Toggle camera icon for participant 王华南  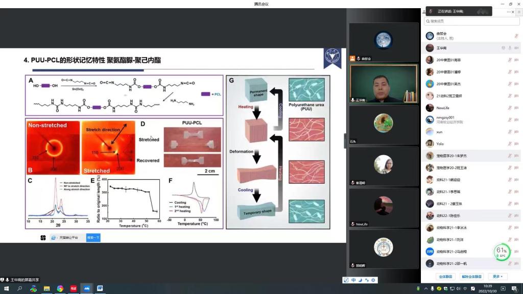coord(516,47)
